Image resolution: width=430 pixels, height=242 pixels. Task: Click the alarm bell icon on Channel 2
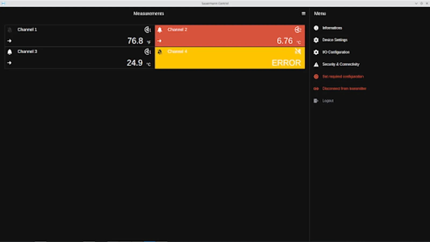tap(160, 30)
